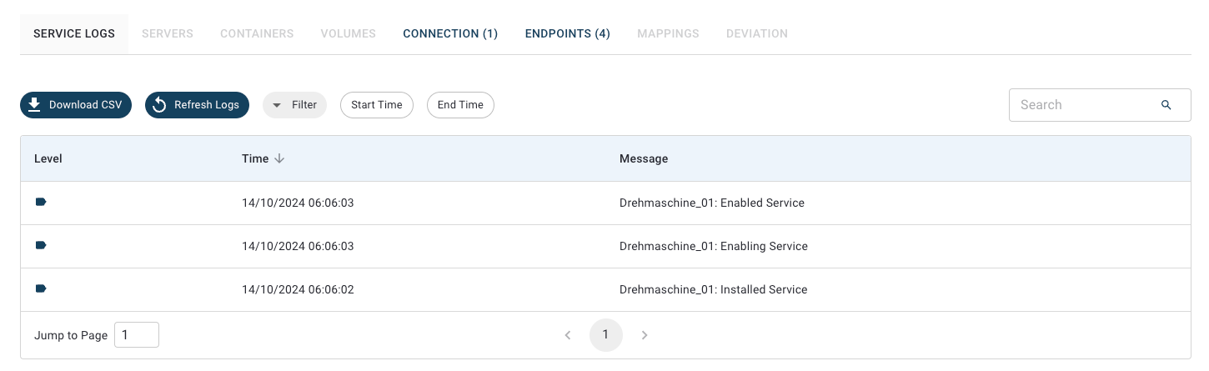Image resolution: width=1209 pixels, height=371 pixels.
Task: Open the Start Time picker
Action: pyautogui.click(x=376, y=105)
